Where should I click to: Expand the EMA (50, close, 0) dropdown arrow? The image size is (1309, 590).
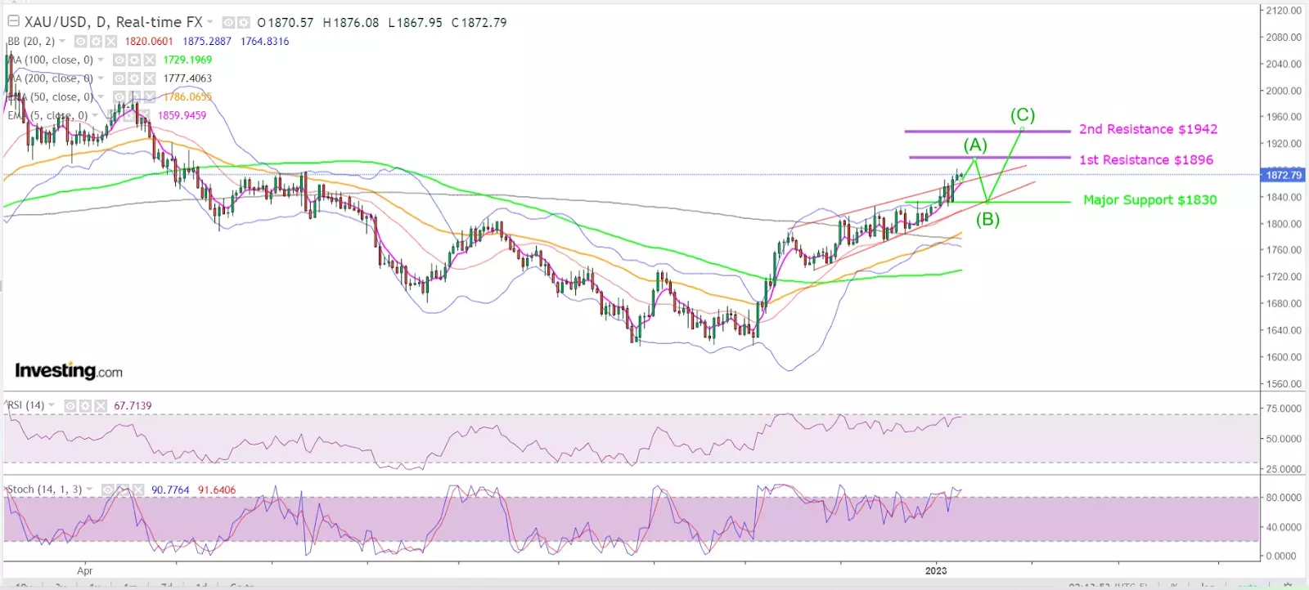tap(101, 96)
